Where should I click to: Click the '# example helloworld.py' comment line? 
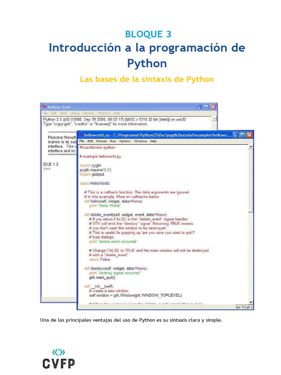(x=100, y=157)
